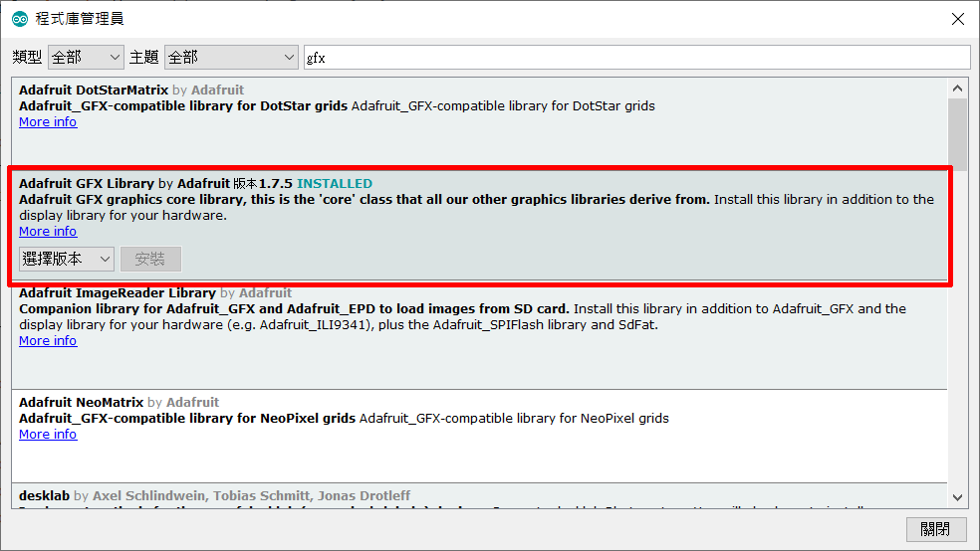Screen dimensions: 980x551
Task: Click the 類型 label
Action: [x=27, y=58]
